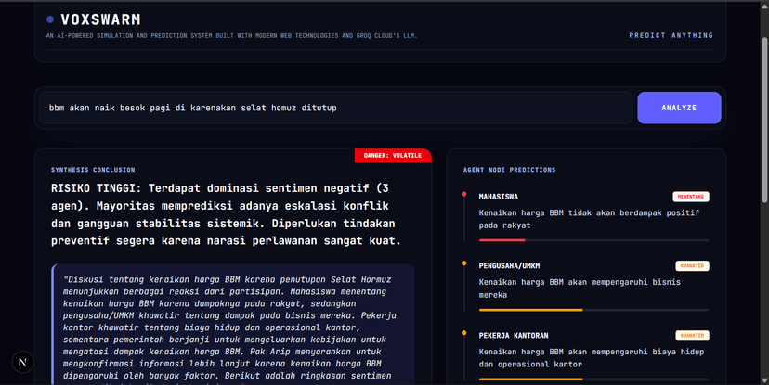Click the text "Kenaikan harga BBM akan mempengaruhi biaya hidup"
Screen dimensions: 769x385
point(592,352)
